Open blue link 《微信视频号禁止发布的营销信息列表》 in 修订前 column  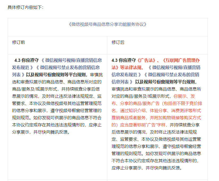pos(56,71)
